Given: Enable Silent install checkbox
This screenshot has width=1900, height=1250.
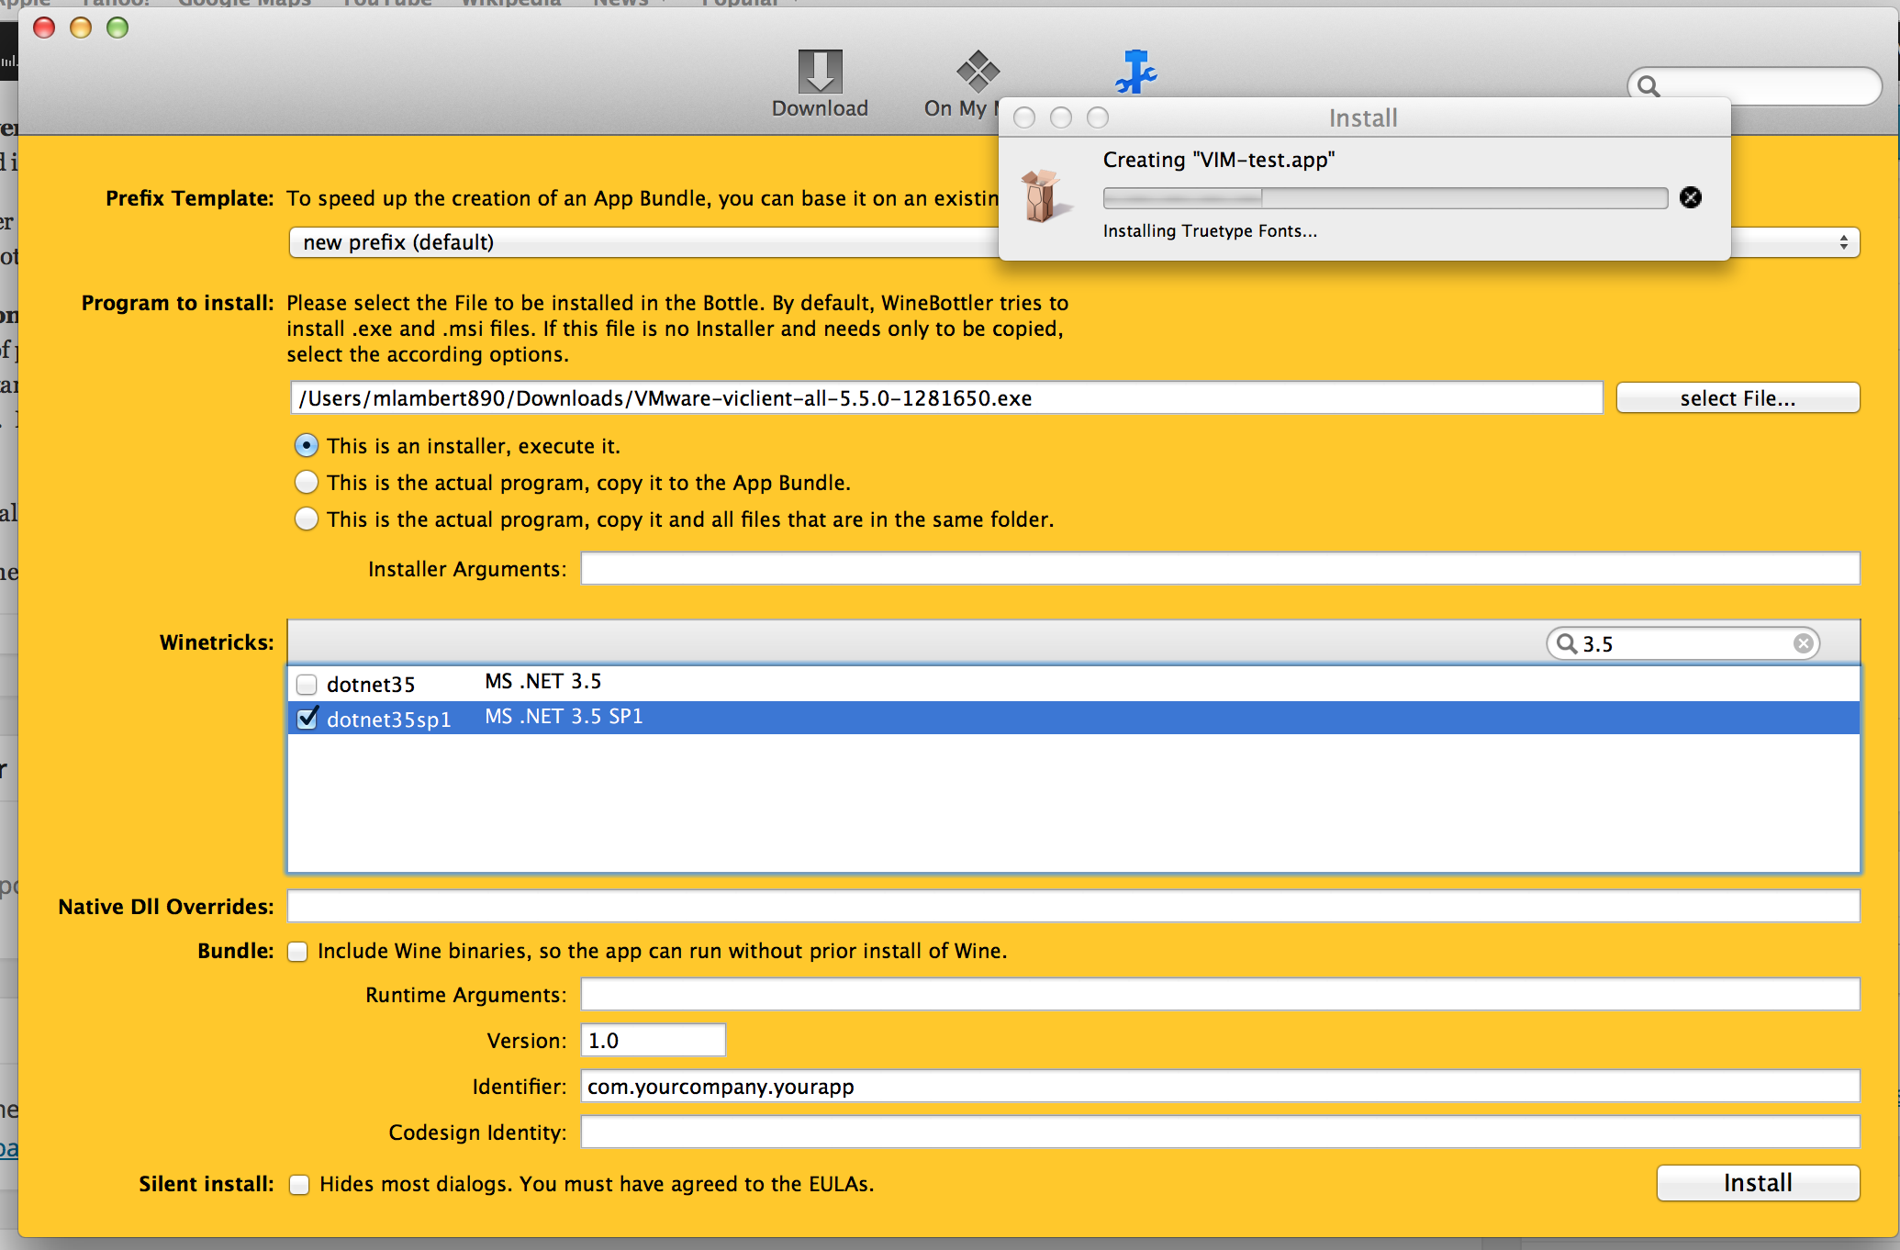Looking at the screenshot, I should tap(299, 1185).
